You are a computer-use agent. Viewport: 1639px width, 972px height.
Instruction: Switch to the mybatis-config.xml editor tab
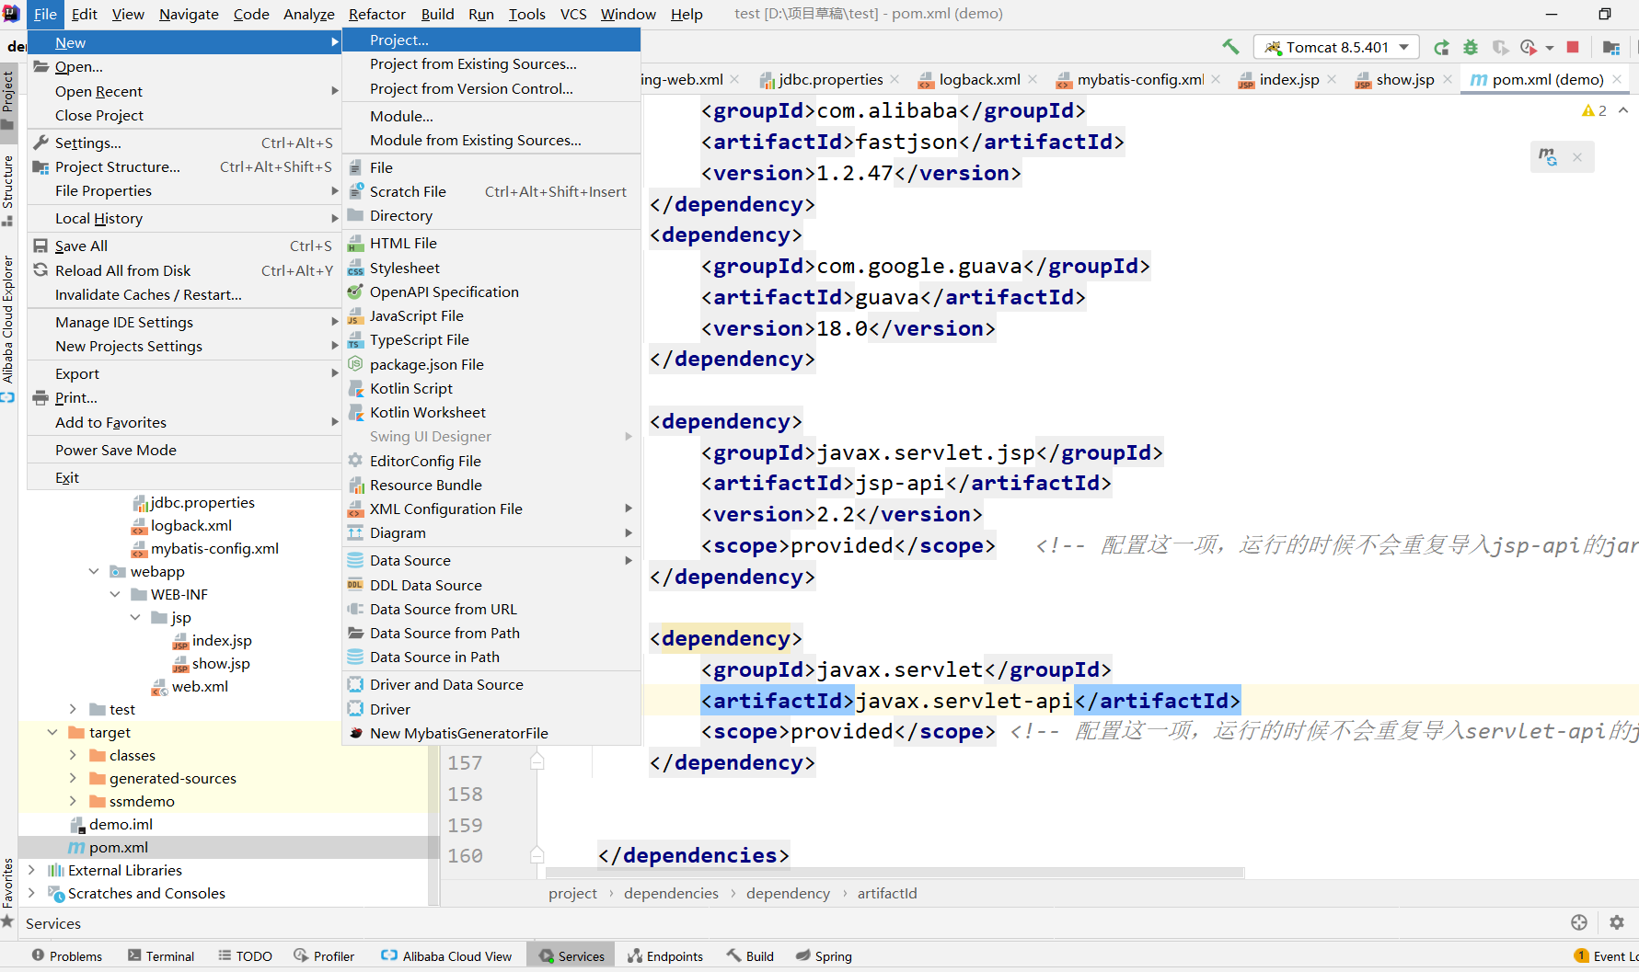click(x=1140, y=80)
